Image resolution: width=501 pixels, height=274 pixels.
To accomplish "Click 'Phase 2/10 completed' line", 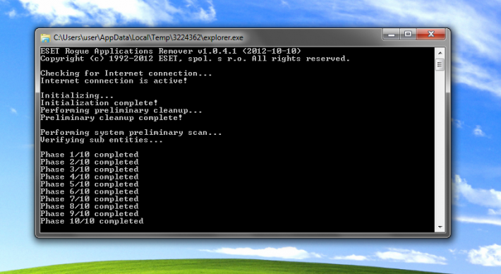I will [x=90, y=162].
